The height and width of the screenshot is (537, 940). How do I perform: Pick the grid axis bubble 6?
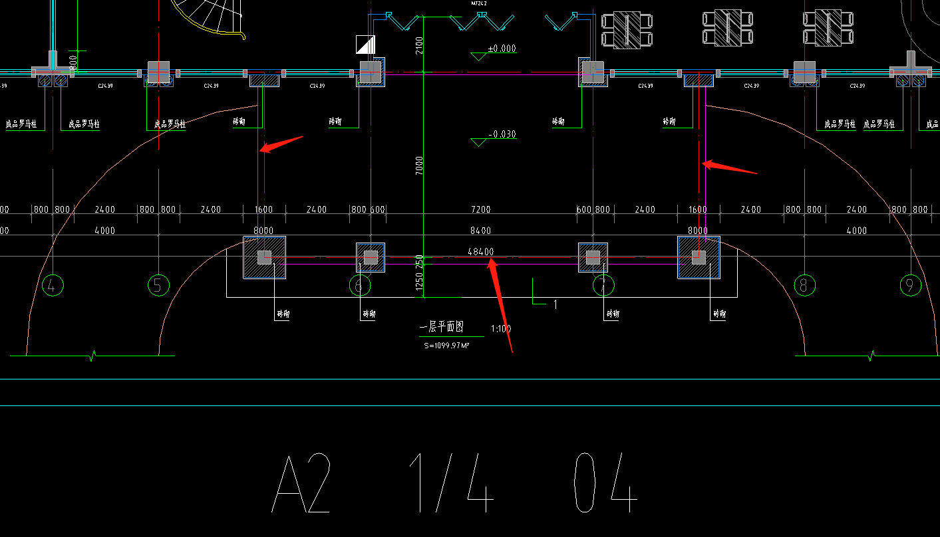coord(360,286)
